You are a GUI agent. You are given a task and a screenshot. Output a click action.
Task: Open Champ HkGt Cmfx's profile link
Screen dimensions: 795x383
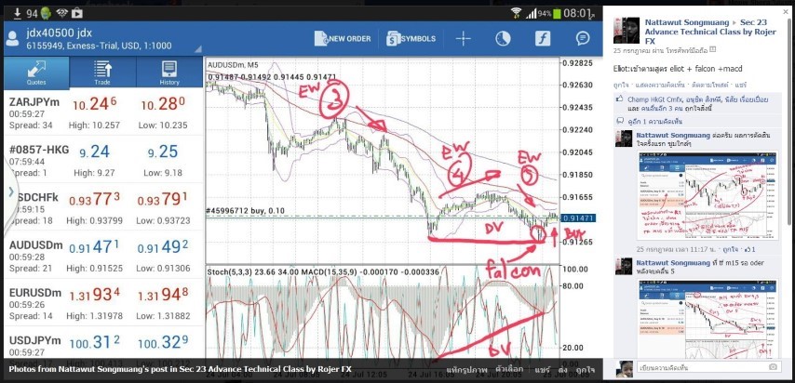[654, 99]
